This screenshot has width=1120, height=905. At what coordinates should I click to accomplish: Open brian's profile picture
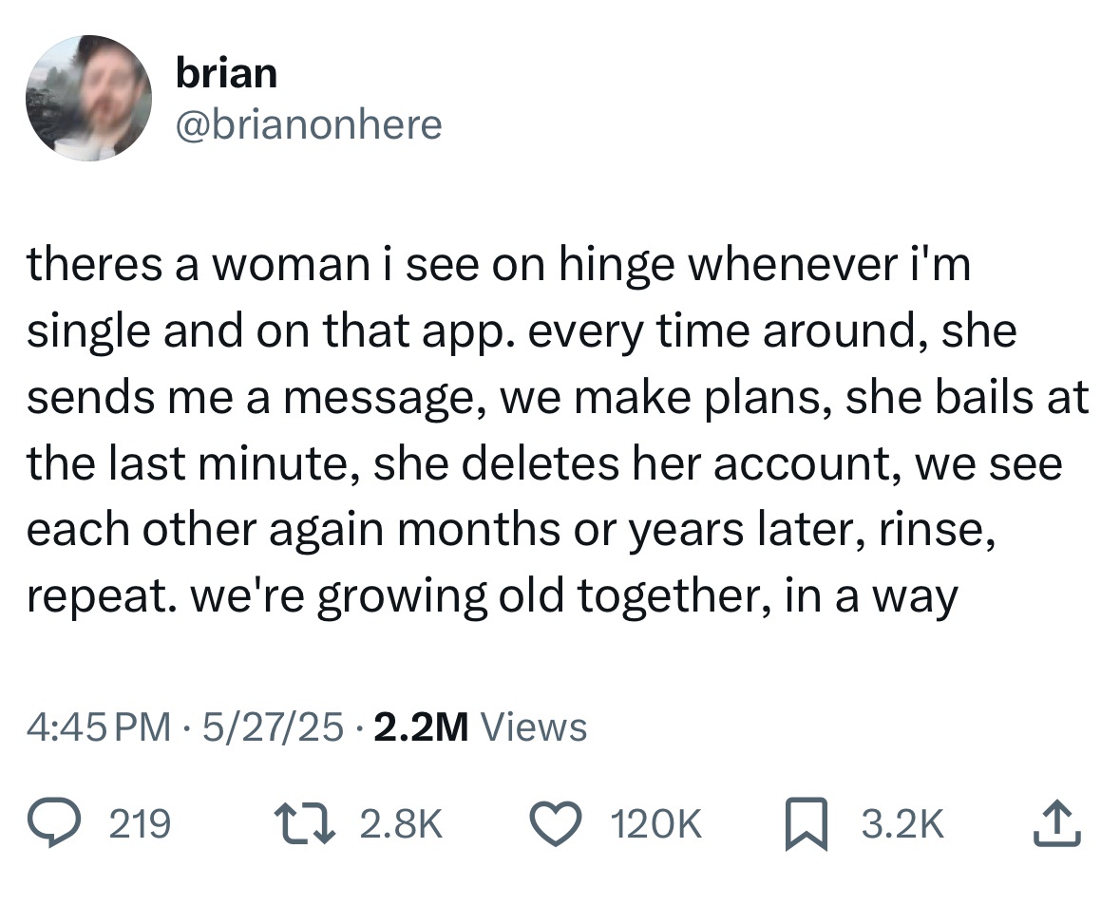point(88,99)
